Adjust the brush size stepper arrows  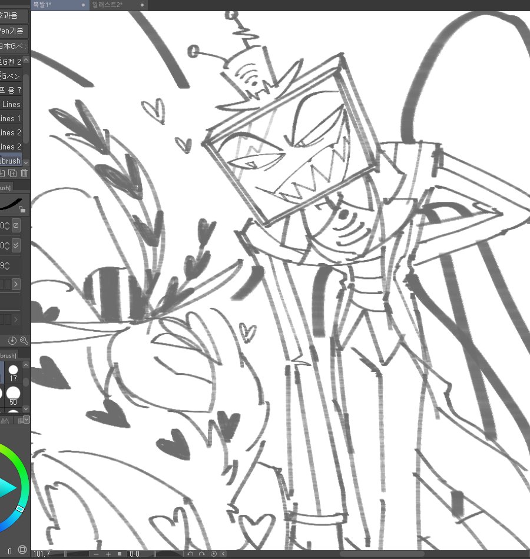[7, 226]
